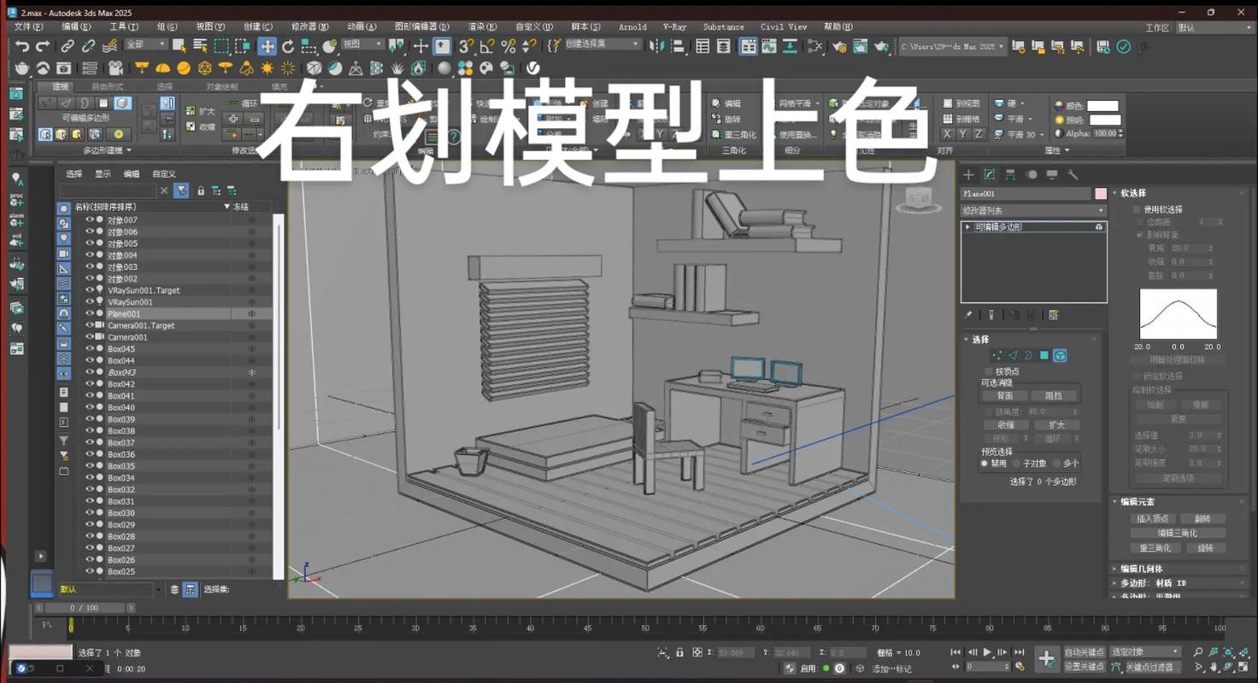Activate the Mirror tool on the toolbar
The image size is (1258, 683).
click(x=658, y=46)
